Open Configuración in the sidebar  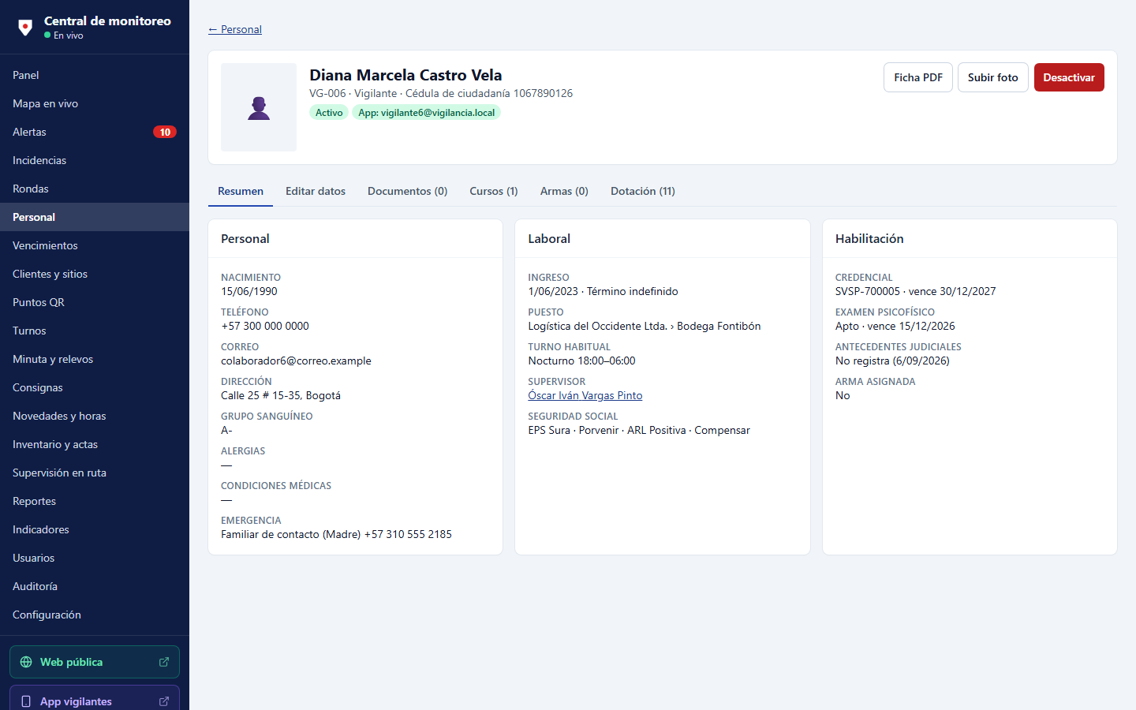95,615
